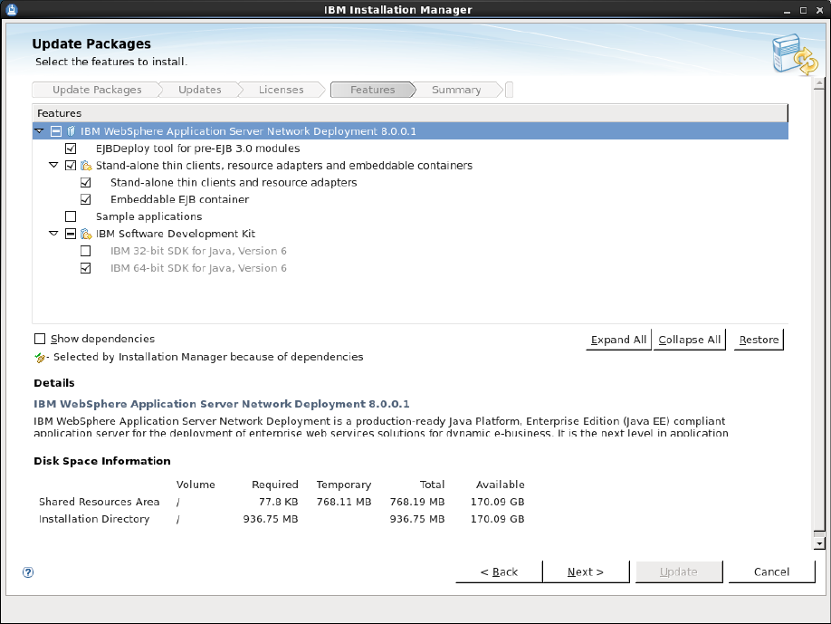Go to the Updates wizard step
The image size is (831, 624).
[x=200, y=90]
